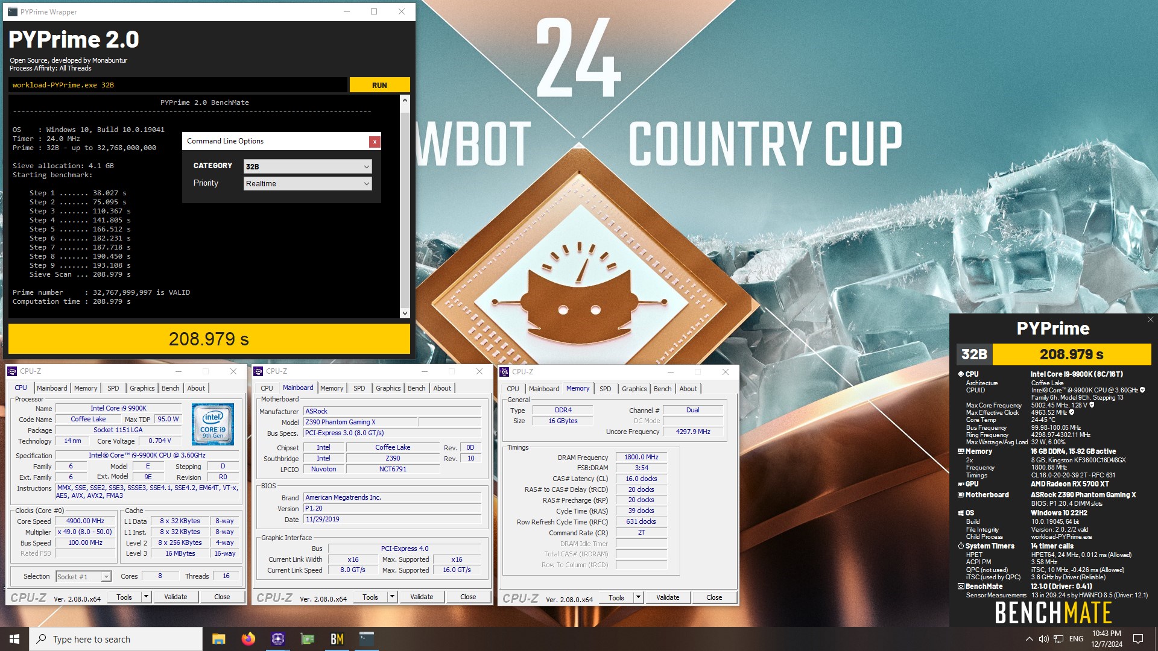The image size is (1158, 651).
Task: Click the Max TDP value 95.0 W
Action: point(168,419)
